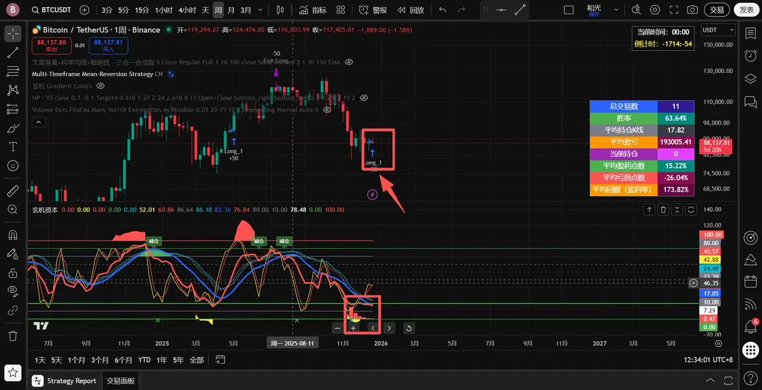Screen dimensions: 762x390
Task: Open the 交易面板 tab
Action: (121, 380)
